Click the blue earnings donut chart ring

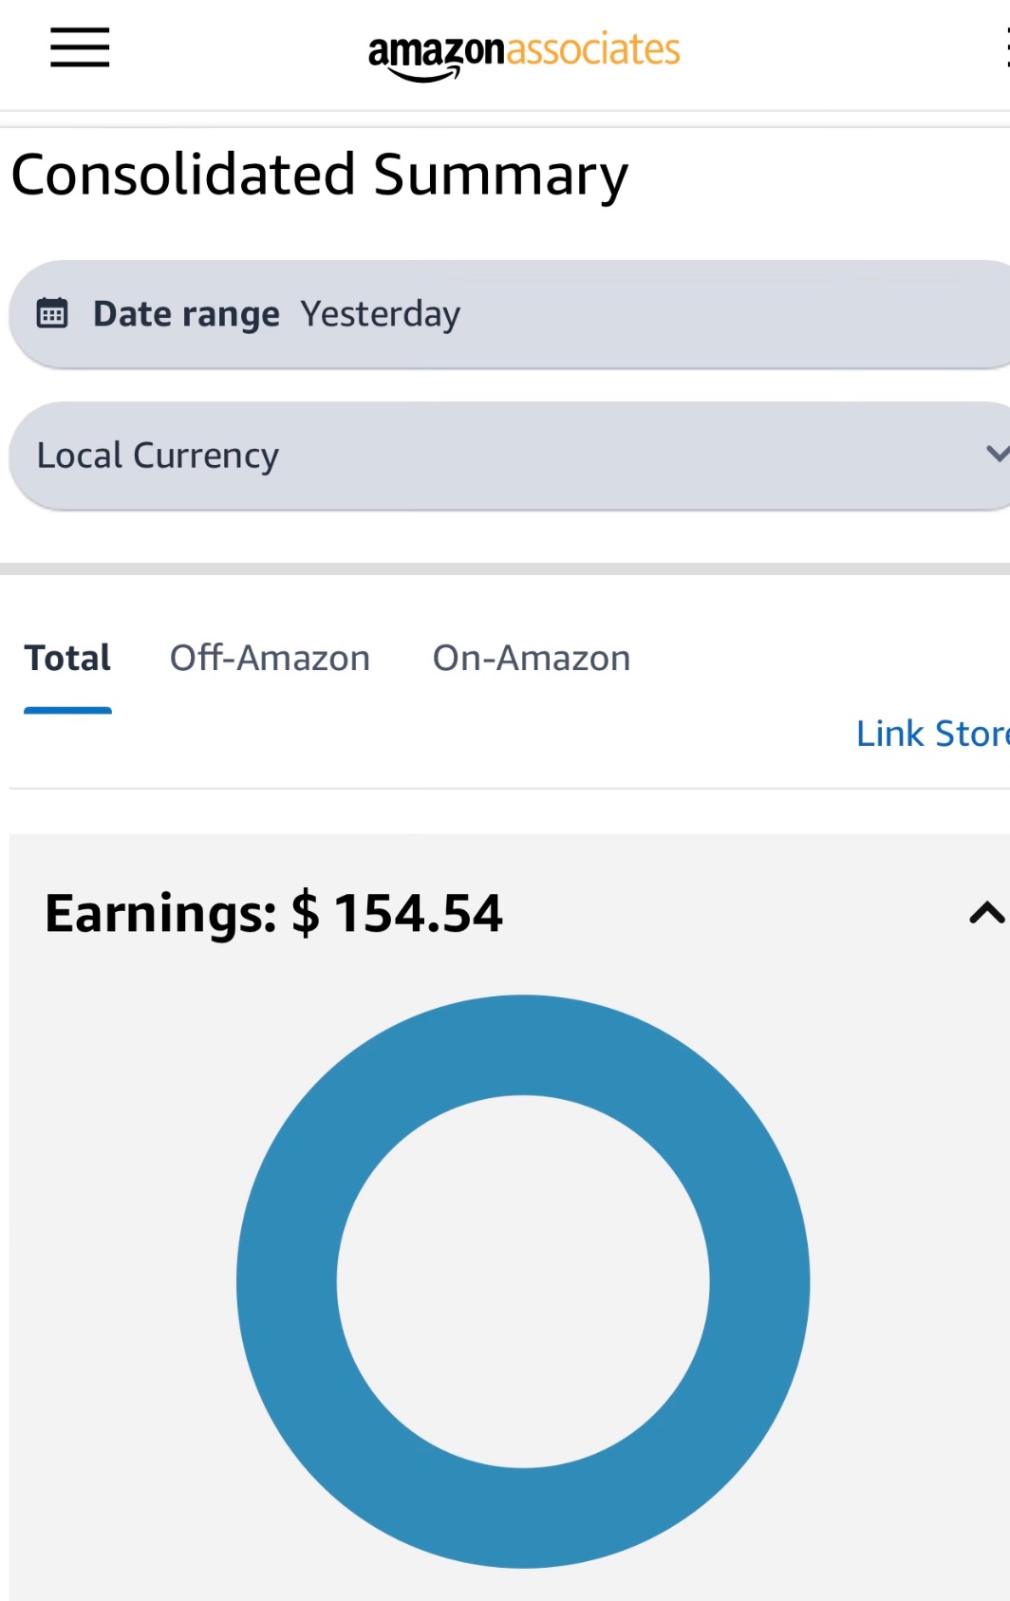coord(285,1281)
